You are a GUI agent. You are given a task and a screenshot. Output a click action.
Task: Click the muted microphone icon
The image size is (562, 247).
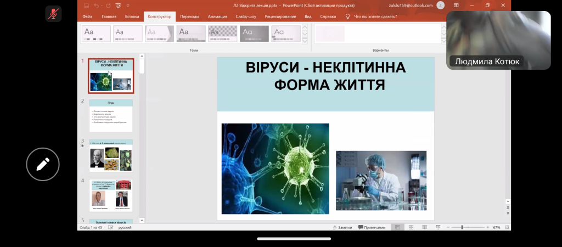coord(54,14)
